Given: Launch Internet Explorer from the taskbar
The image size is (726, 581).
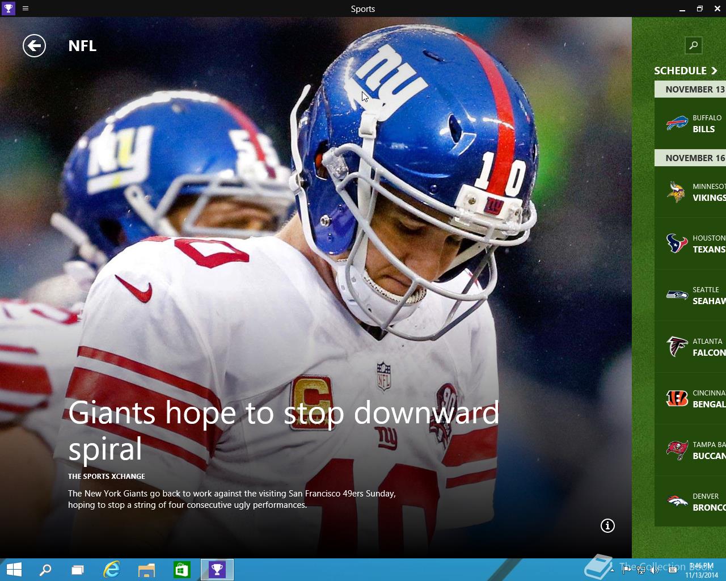Looking at the screenshot, I should 112,570.
